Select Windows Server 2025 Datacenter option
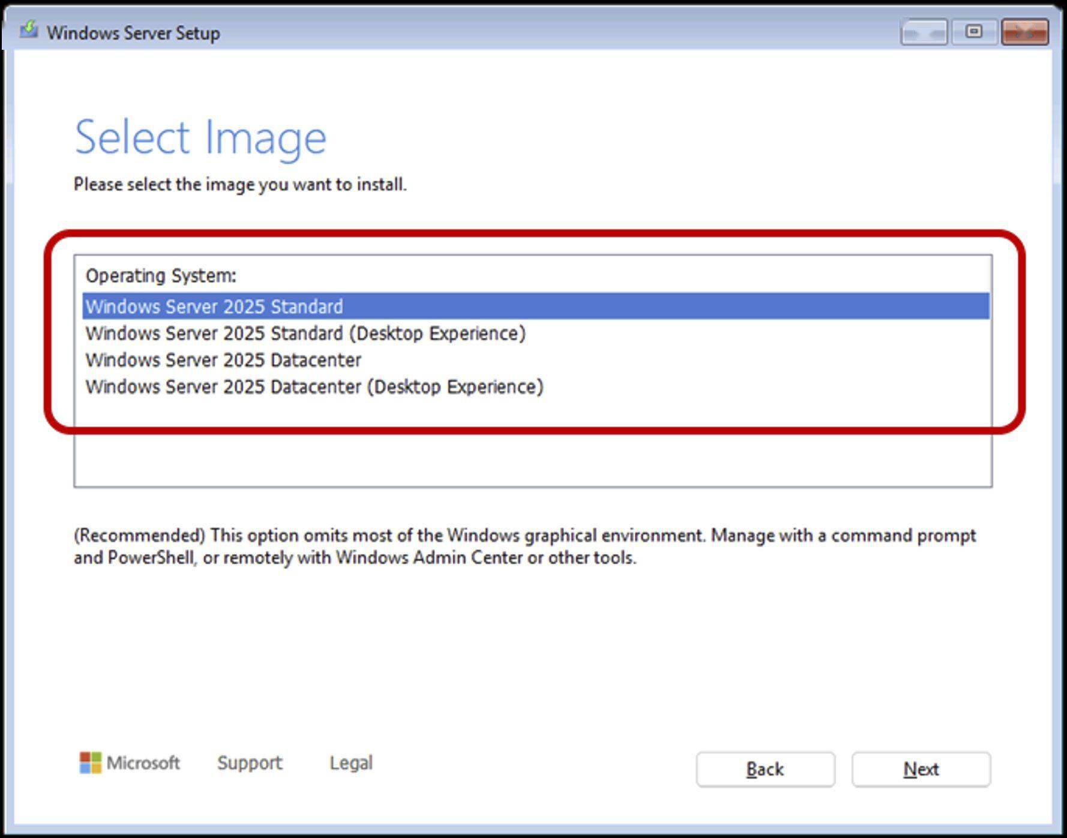Viewport: 1067px width, 838px height. click(535, 360)
